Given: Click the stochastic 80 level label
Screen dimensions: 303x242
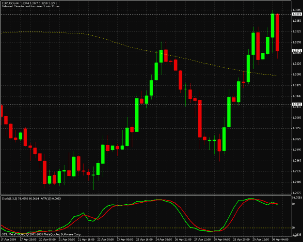Looking at the screenshot, I should coord(293,204).
